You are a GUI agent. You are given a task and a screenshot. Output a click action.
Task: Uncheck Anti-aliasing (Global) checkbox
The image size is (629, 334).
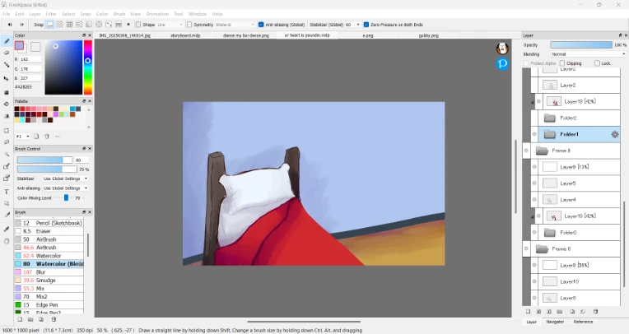(x=261, y=25)
